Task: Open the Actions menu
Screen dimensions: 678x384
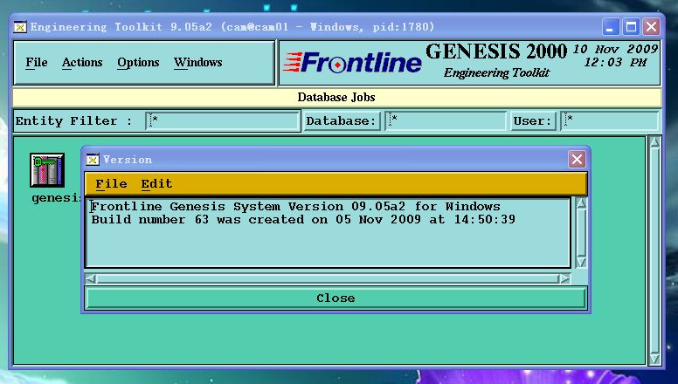Action: pyautogui.click(x=82, y=63)
